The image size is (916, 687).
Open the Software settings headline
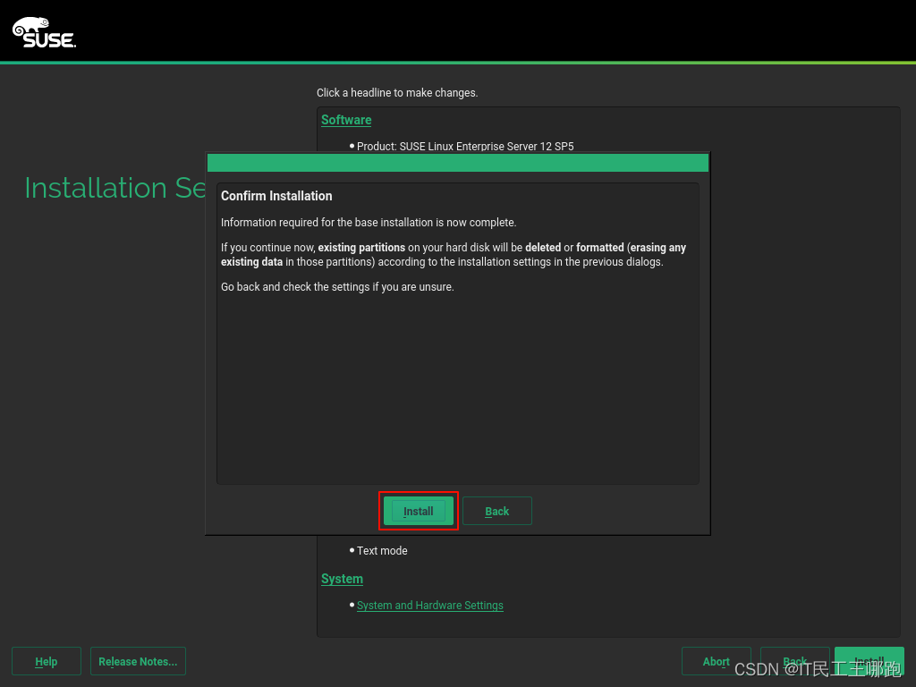click(345, 119)
